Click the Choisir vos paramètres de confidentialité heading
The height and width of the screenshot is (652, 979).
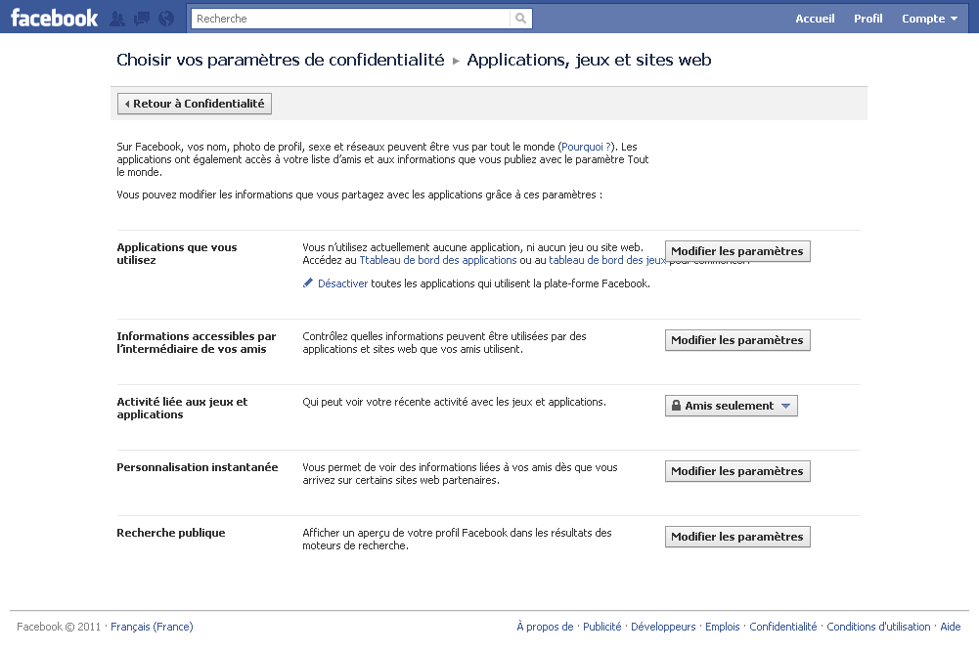281,60
